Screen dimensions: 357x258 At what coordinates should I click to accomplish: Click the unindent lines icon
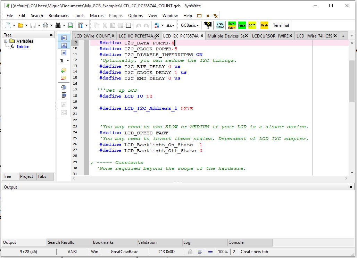[x=64, y=95]
